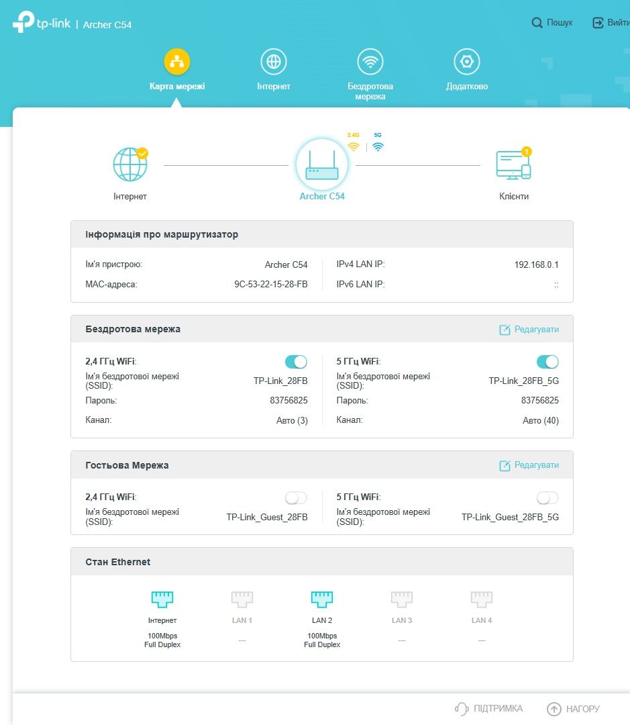Switch to Бездротова мережа tab label
This screenshot has width=630, height=725.
click(x=370, y=91)
